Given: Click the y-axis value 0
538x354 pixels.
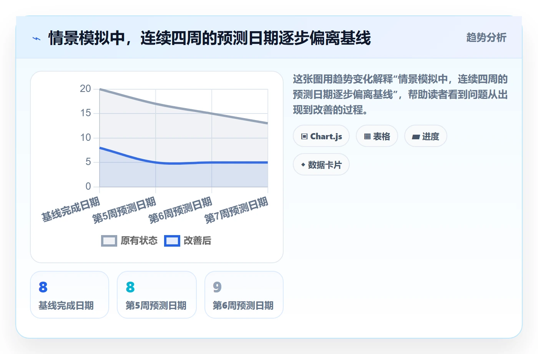Looking at the screenshot, I should point(88,187).
